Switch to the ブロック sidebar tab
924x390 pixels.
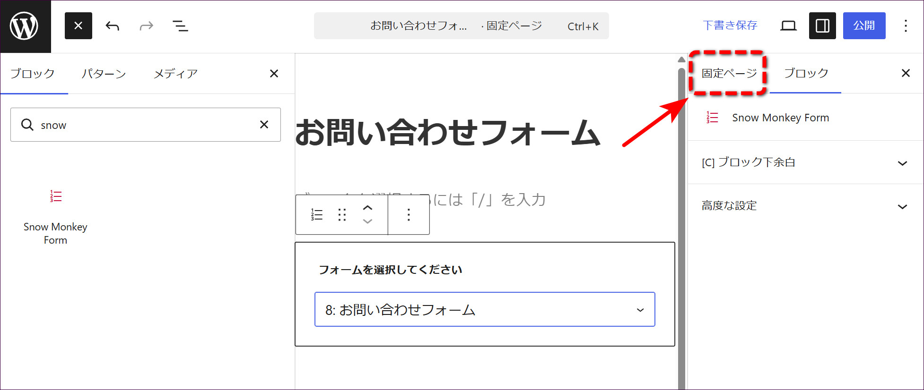point(806,73)
